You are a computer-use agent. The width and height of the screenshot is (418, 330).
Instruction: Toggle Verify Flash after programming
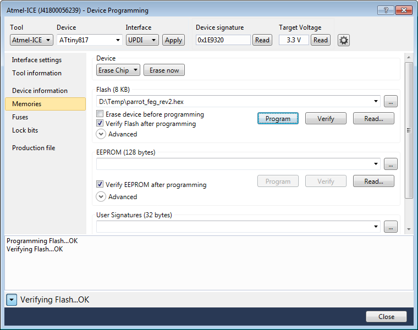click(x=100, y=123)
